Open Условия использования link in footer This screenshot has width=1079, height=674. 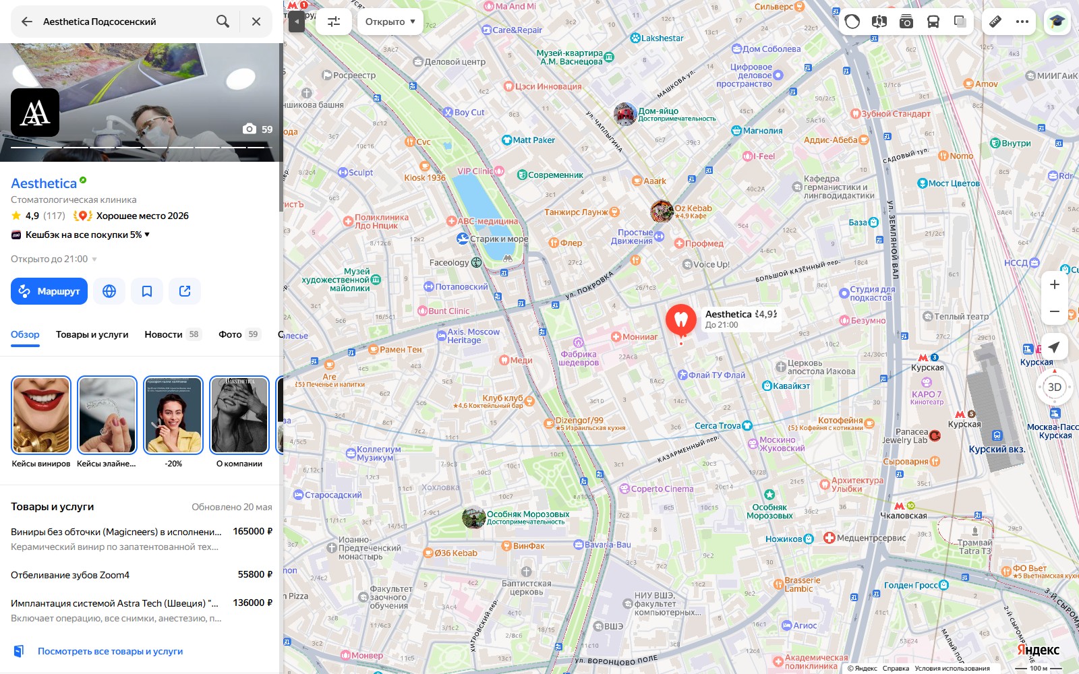952,669
